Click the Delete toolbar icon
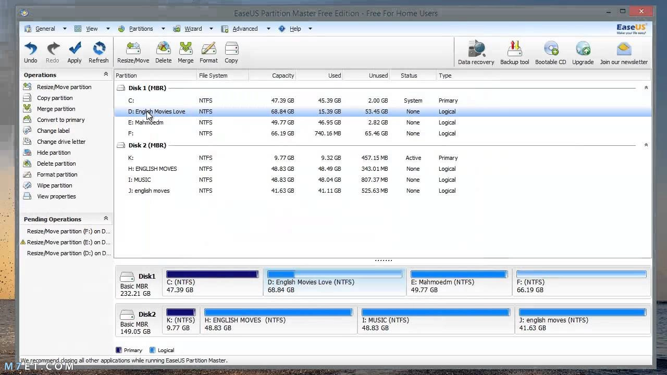The height and width of the screenshot is (375, 667). [163, 53]
